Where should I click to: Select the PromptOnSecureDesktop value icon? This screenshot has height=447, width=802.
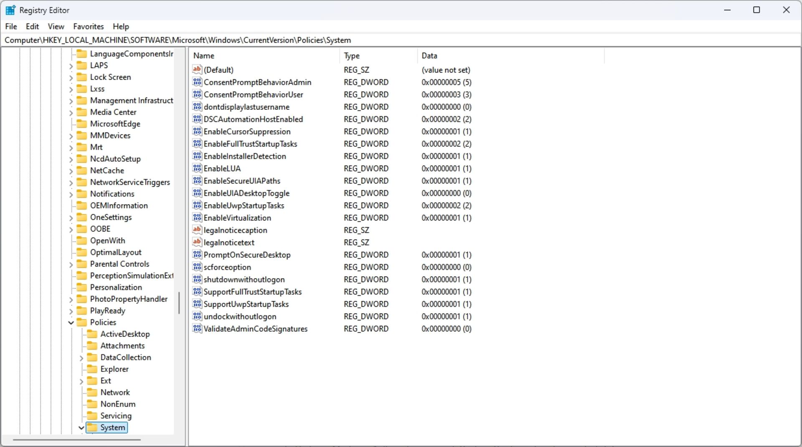[x=197, y=254]
